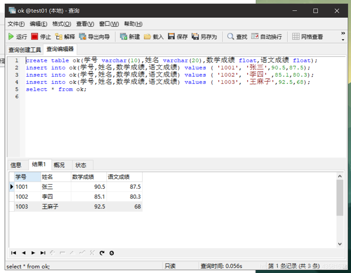Open the 查看(V) view menu
The width and height of the screenshot is (351, 273).
(84, 24)
